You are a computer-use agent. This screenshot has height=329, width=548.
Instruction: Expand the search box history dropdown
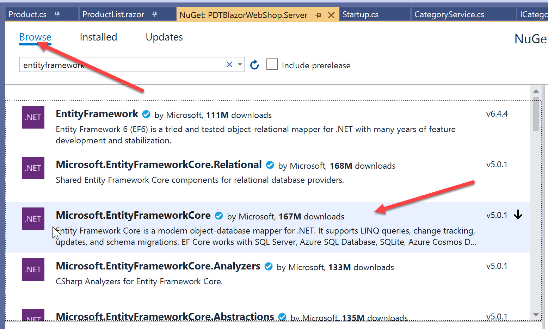240,64
